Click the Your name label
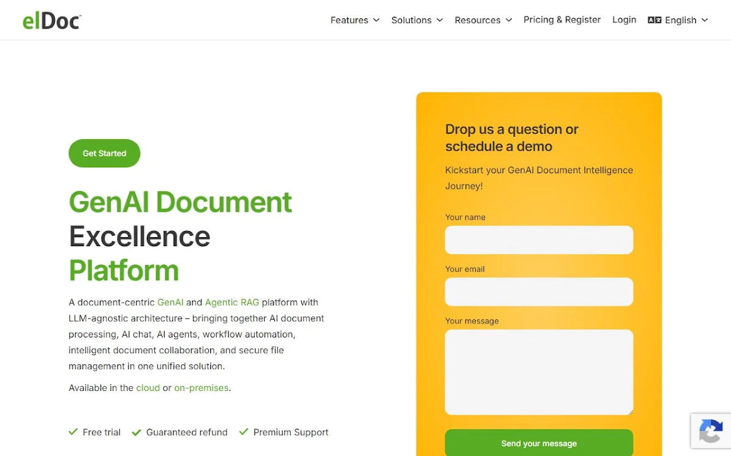 tap(465, 217)
